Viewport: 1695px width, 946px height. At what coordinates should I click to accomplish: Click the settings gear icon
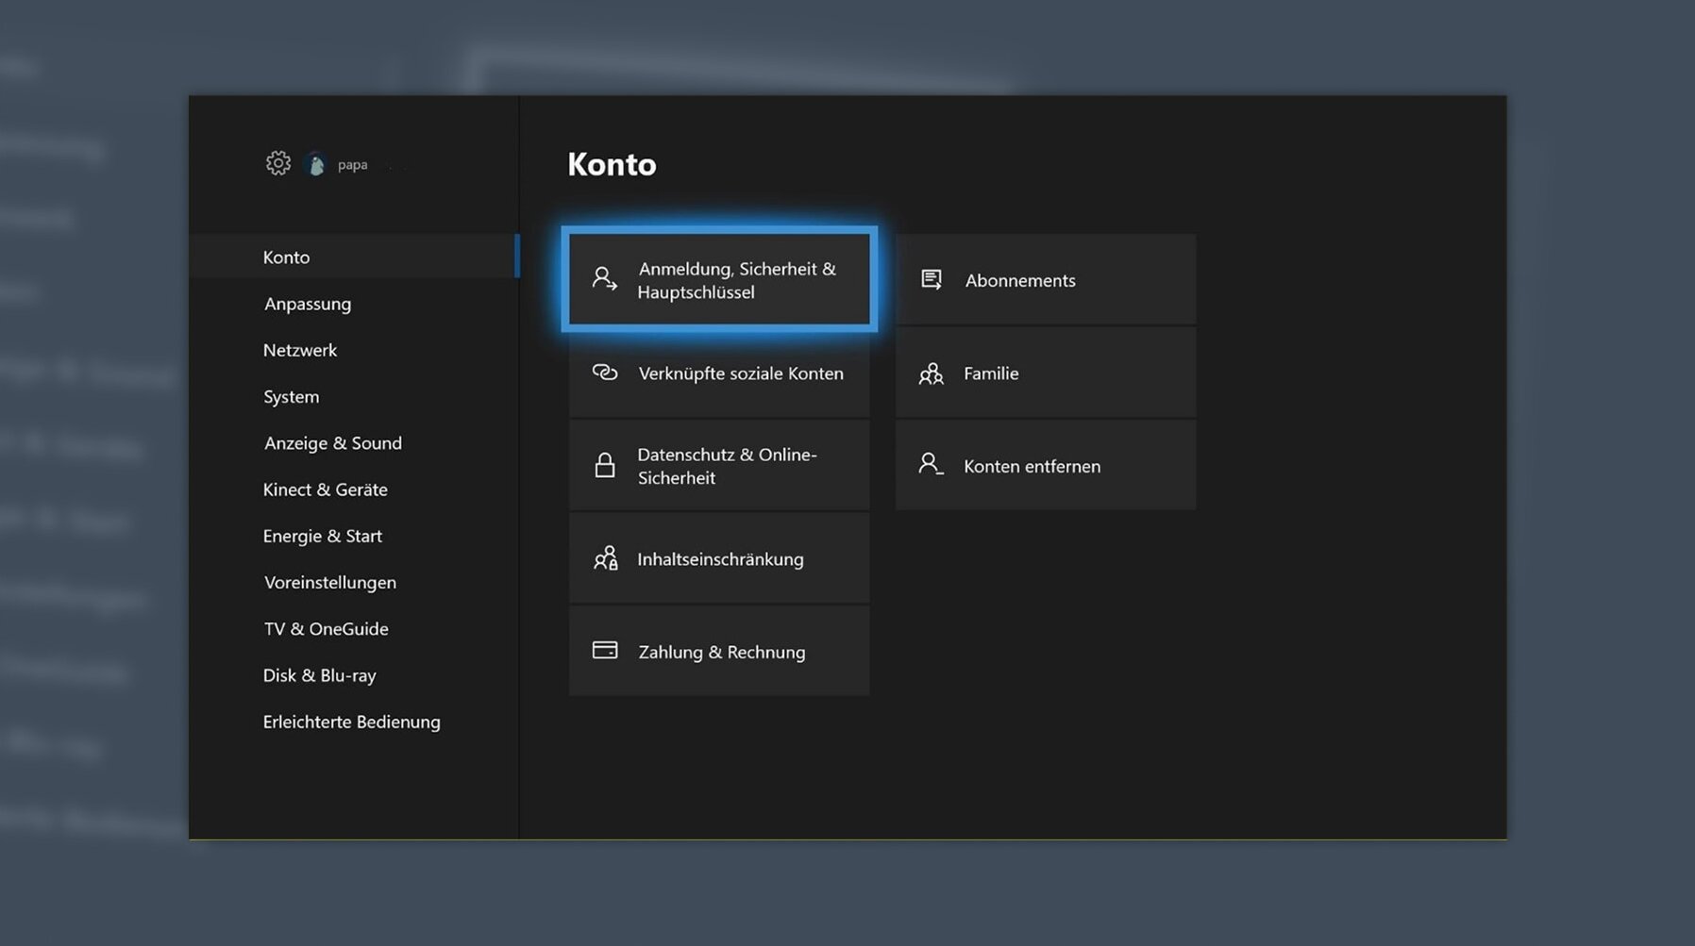277,163
